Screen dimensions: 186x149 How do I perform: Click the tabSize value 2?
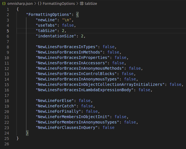[x=63, y=31]
